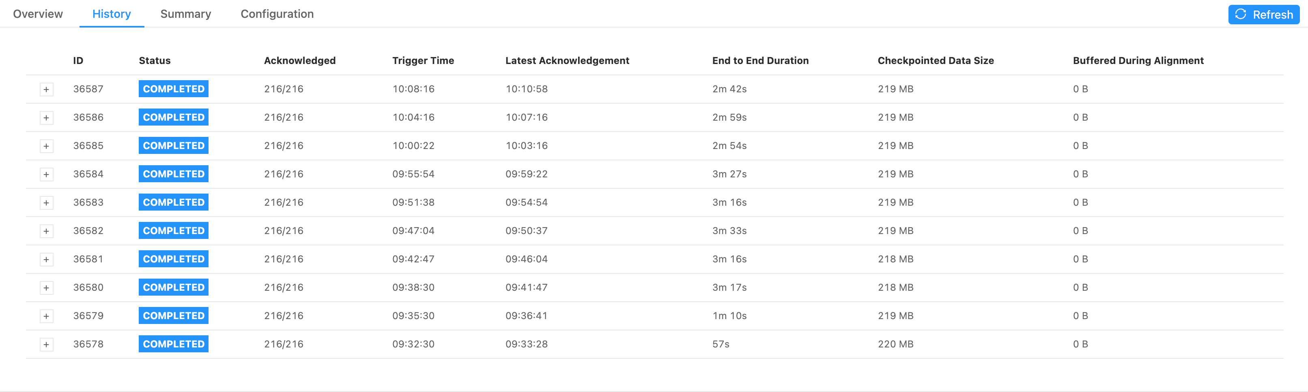Expand checkpoint 36587 row details

pyautogui.click(x=46, y=90)
